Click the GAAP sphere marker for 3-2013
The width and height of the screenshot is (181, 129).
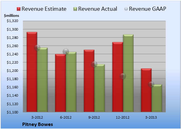[x=151, y=84]
